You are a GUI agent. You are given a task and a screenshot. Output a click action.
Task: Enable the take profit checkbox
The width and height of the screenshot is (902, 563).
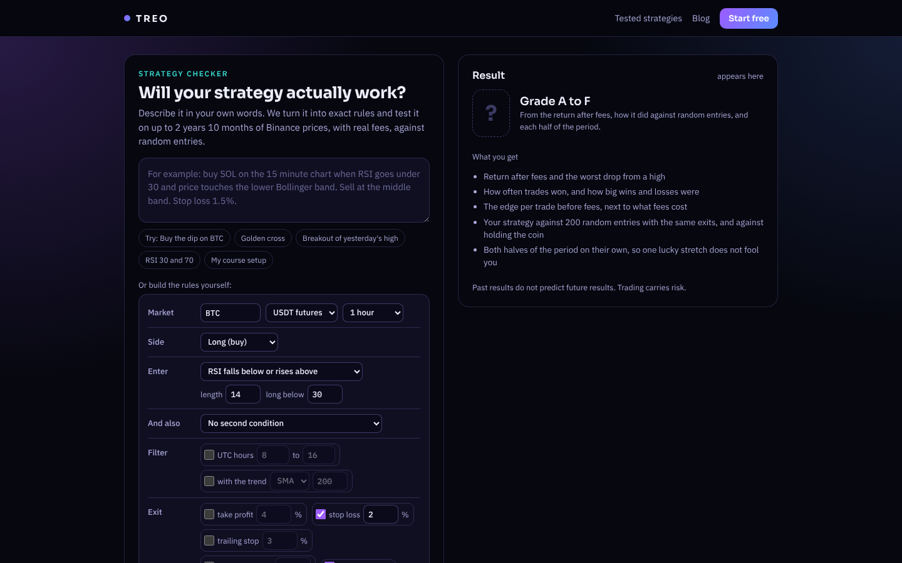[x=209, y=514]
